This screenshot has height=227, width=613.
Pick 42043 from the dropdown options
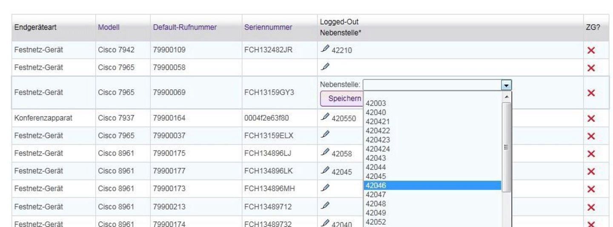(432, 158)
